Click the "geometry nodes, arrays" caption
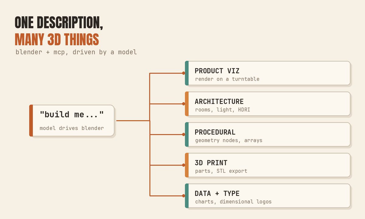This screenshot has height=219, width=365. click(x=229, y=141)
